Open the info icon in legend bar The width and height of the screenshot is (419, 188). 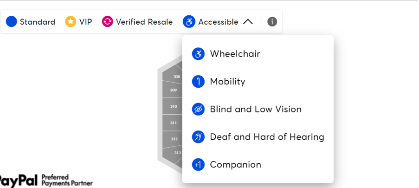(x=272, y=22)
